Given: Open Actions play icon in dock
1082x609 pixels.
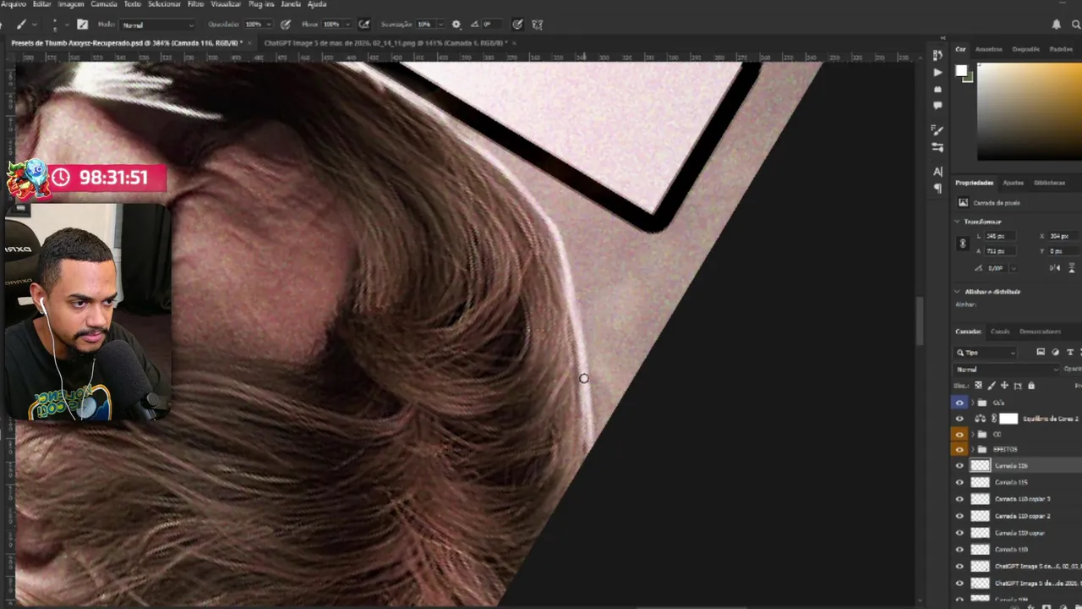Looking at the screenshot, I should [x=937, y=73].
